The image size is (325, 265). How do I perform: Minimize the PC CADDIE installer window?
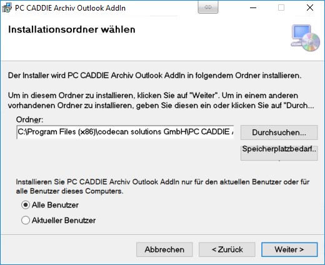point(253,7)
